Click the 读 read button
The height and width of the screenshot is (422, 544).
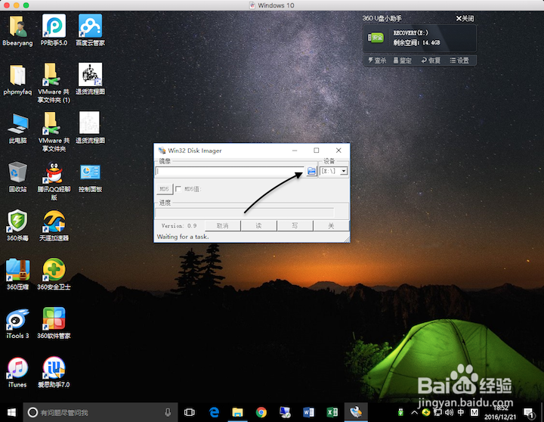258,226
